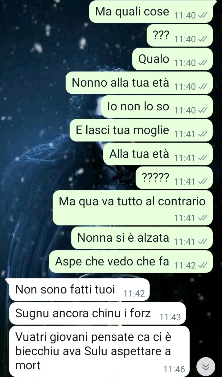Select received message 'Non sono fatti tuoi'
Viewport: 222px width, 377px height.
click(x=80, y=289)
